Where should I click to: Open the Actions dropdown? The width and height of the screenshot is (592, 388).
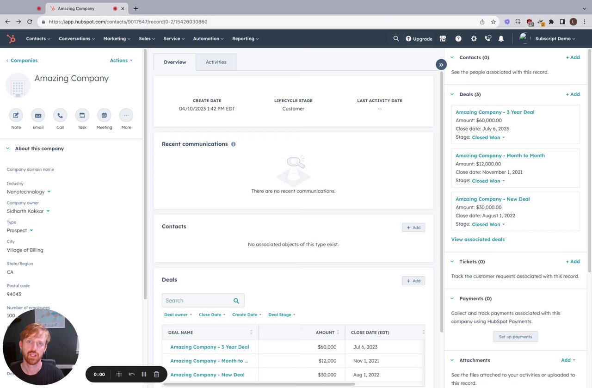[x=121, y=61]
